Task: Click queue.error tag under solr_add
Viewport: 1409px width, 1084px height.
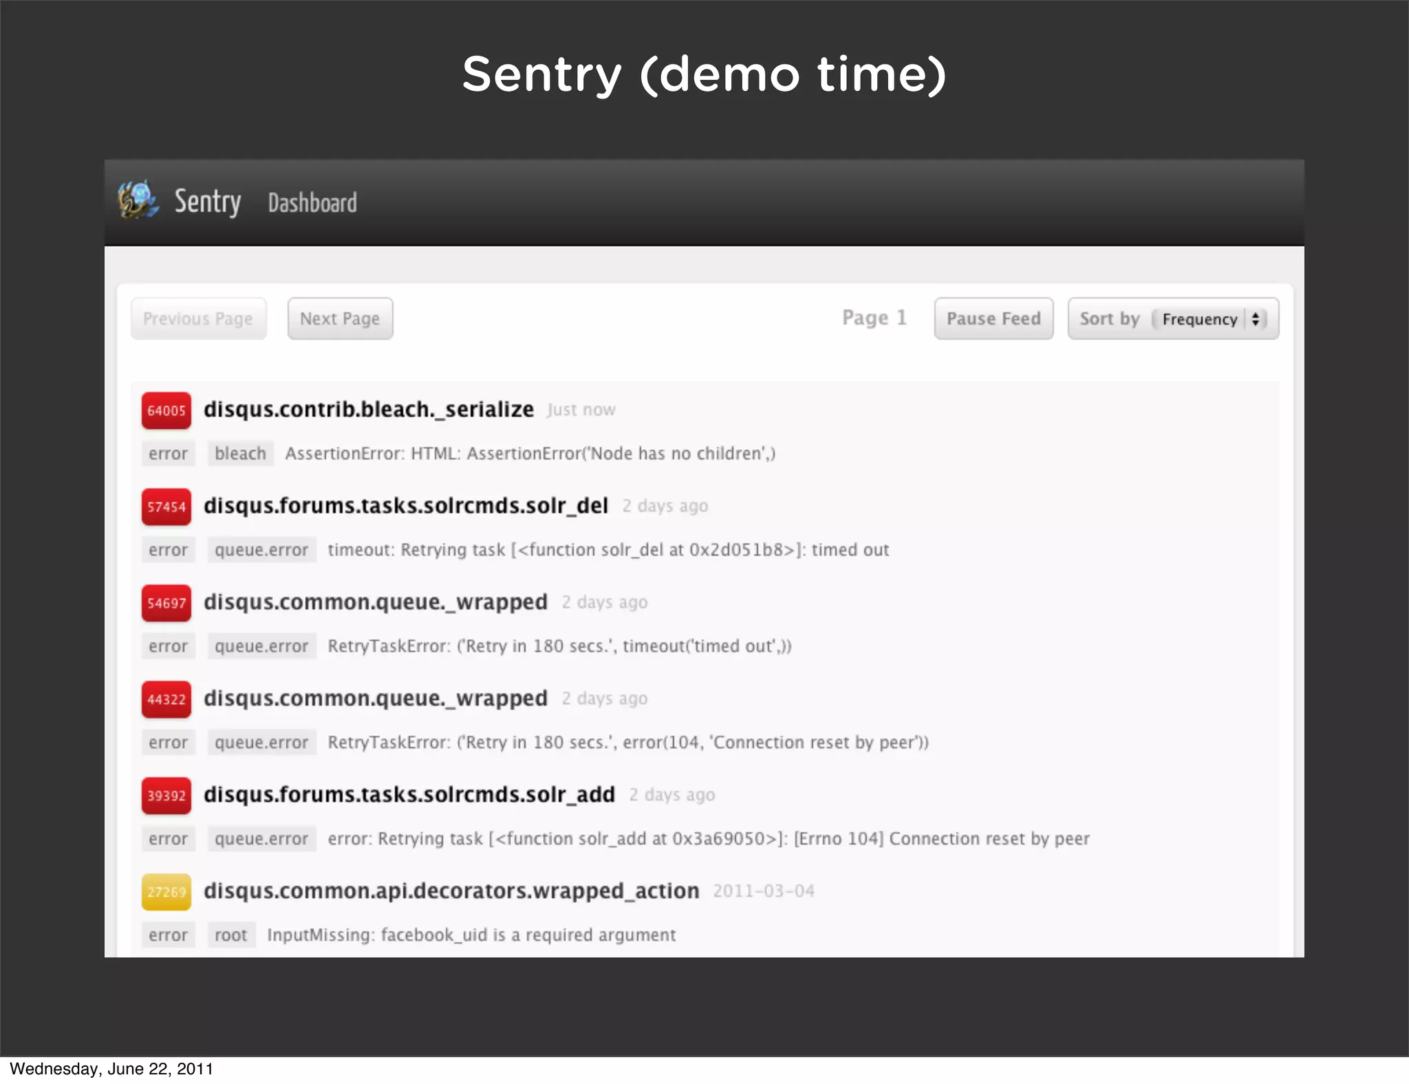Action: point(261,838)
